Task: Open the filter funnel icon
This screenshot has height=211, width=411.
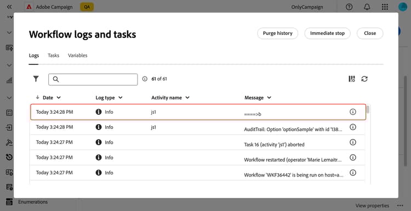Action: (x=36, y=79)
